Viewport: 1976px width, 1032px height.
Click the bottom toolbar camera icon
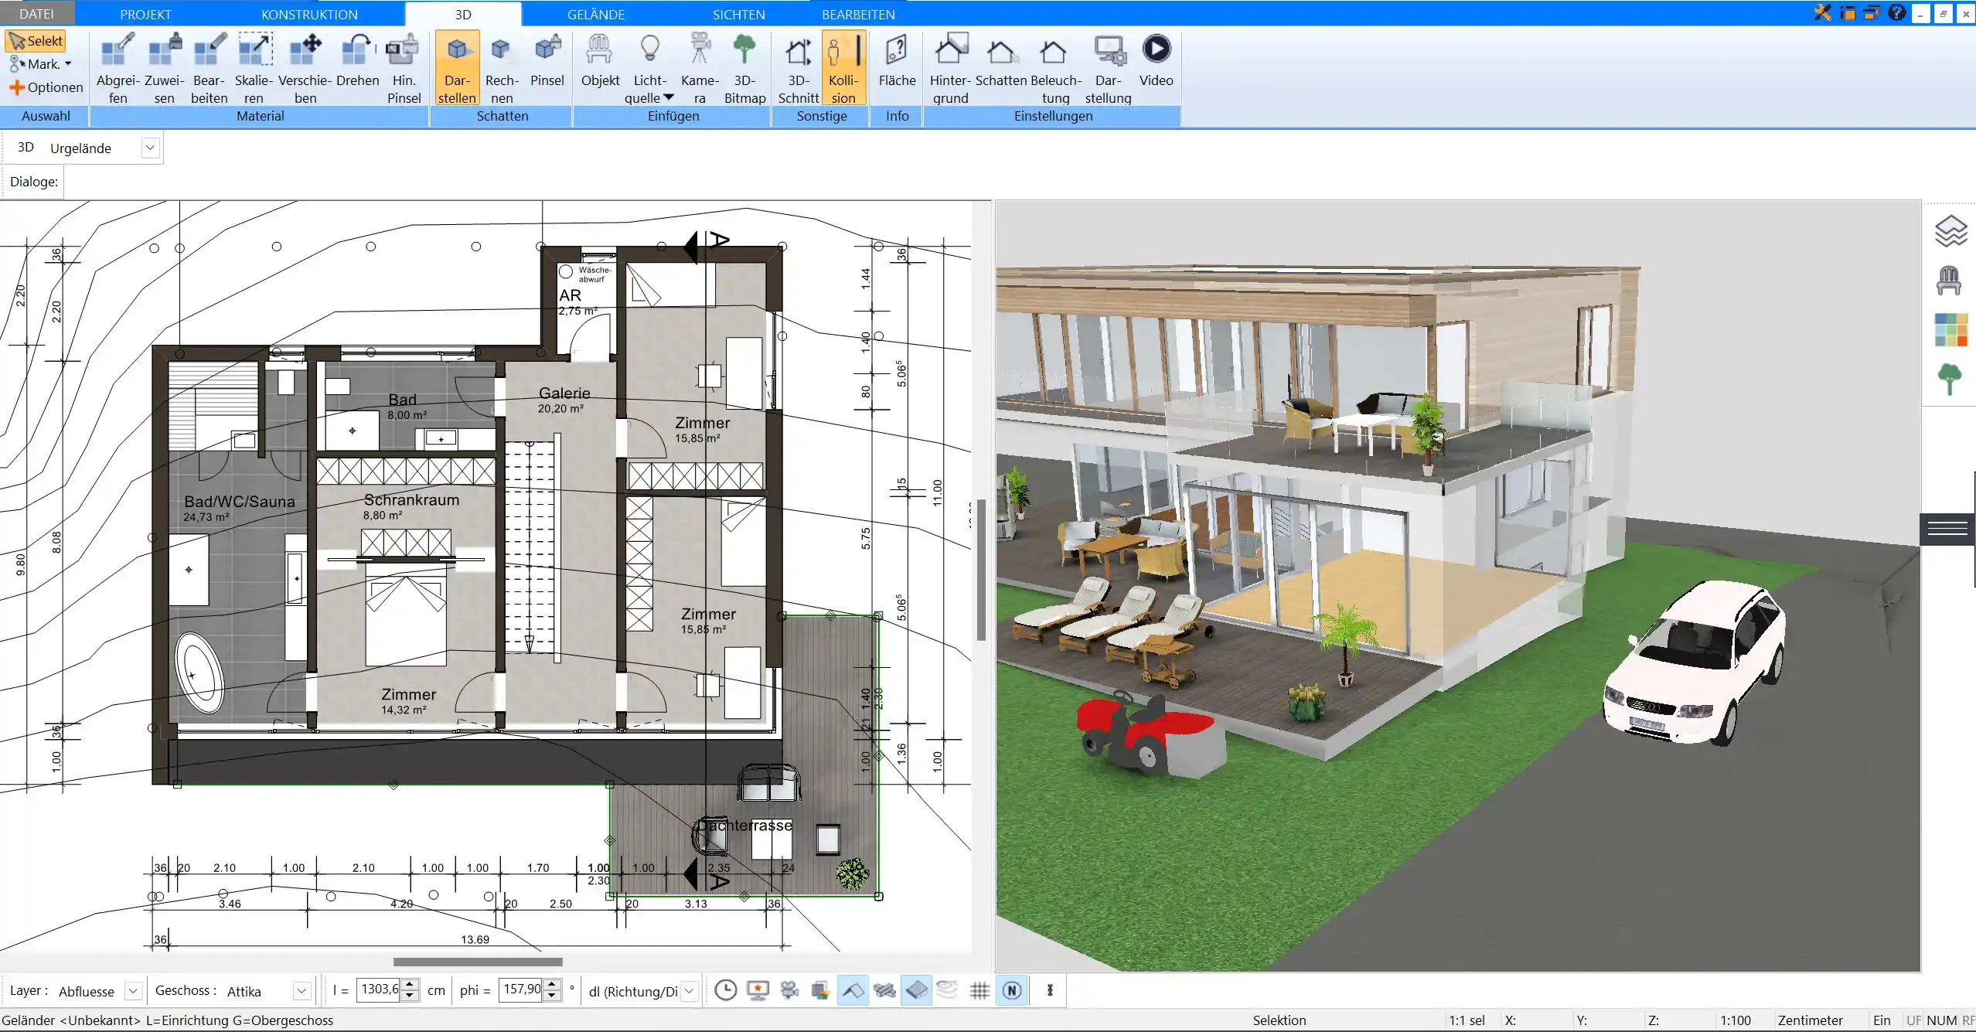(x=790, y=990)
